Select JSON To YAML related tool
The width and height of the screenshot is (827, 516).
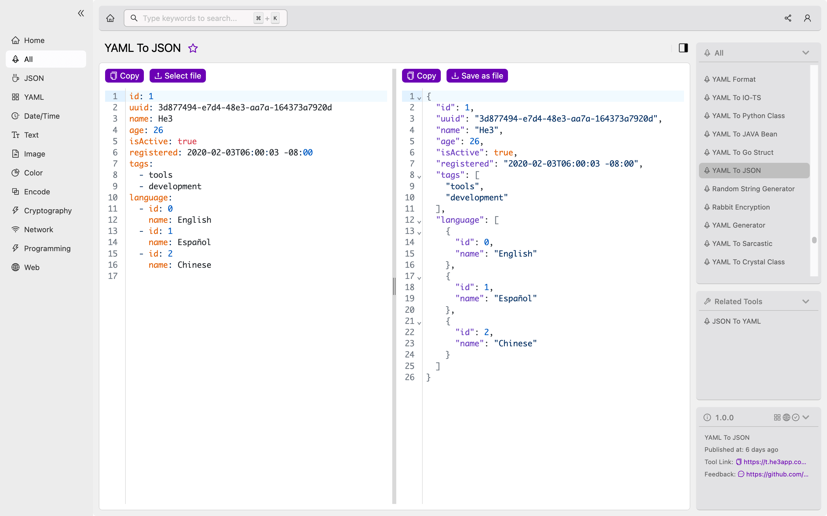tap(737, 321)
